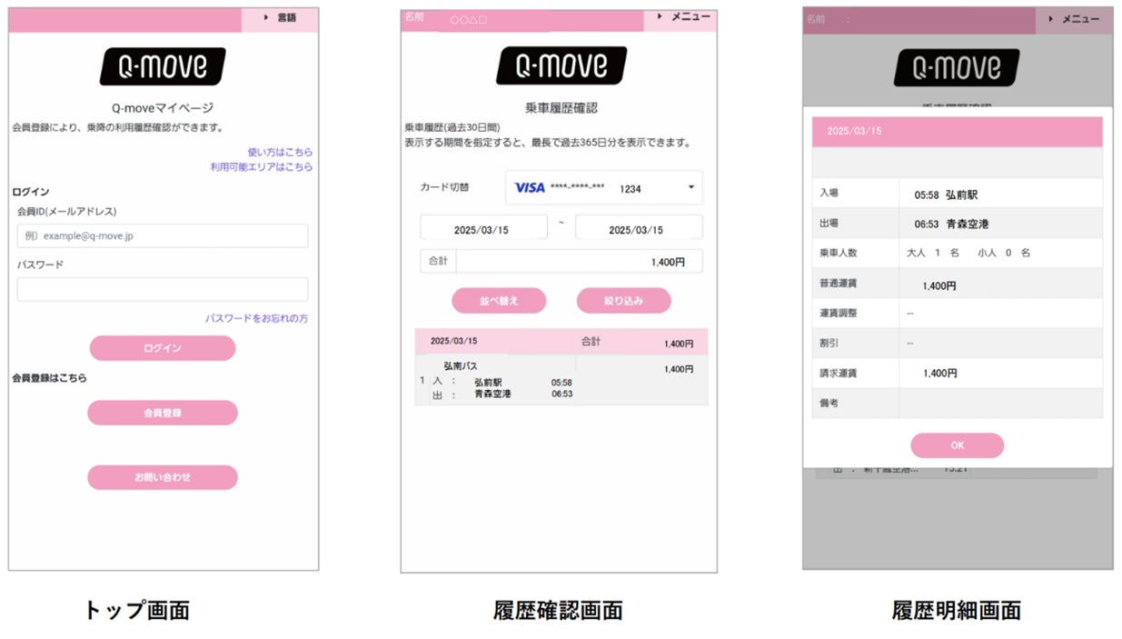Click the 割引 discount row
The width and height of the screenshot is (1122, 639).
(958, 343)
